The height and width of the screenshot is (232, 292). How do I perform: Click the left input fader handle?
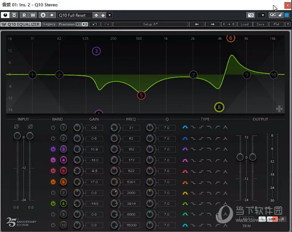click(x=18, y=136)
